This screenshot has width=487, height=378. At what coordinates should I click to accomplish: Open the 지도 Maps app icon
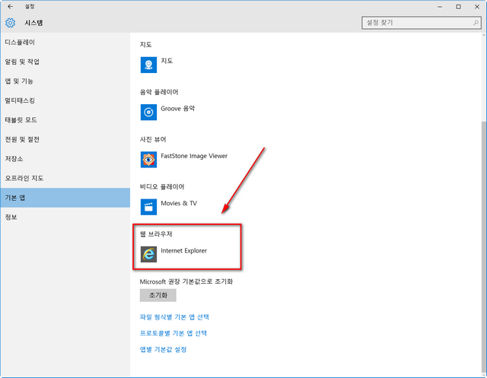coord(148,65)
